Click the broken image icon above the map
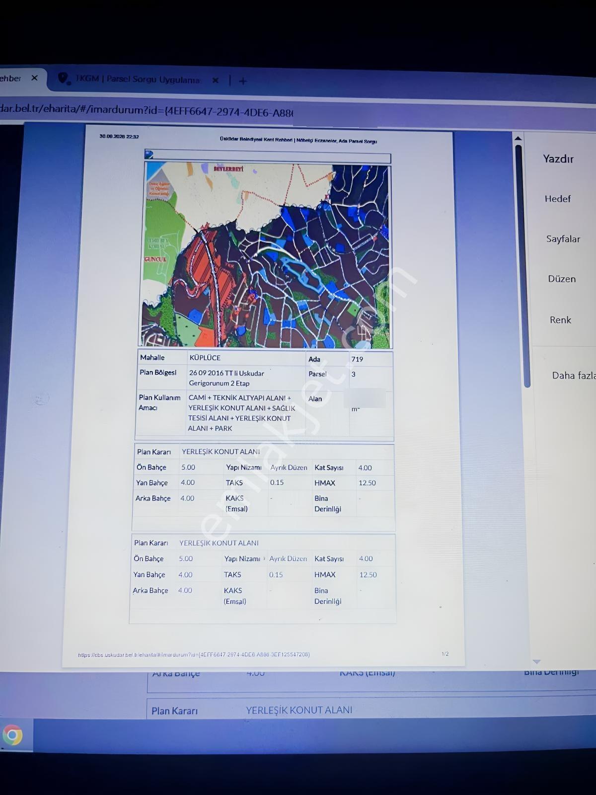The width and height of the screenshot is (596, 795). 149,154
